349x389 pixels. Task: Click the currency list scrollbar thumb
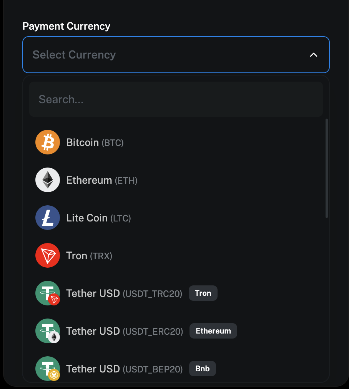[x=326, y=168]
